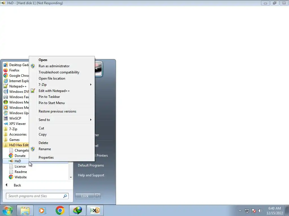Open Windows Update entry
The image size is (289, 216).
point(16,113)
